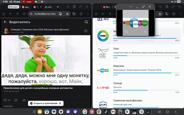The width and height of the screenshot is (184, 115).
Task: Like the video with heart icon
Action: point(5,100)
